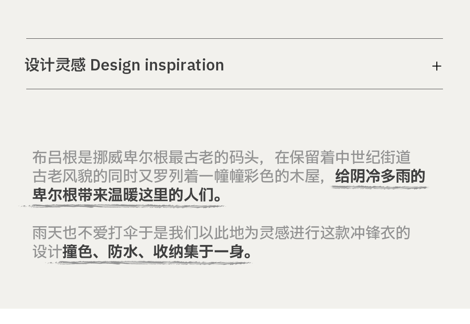This screenshot has height=324, width=470.
Task: Click the phrase 进行这款冲锋衣的
Action: coord(350,233)
